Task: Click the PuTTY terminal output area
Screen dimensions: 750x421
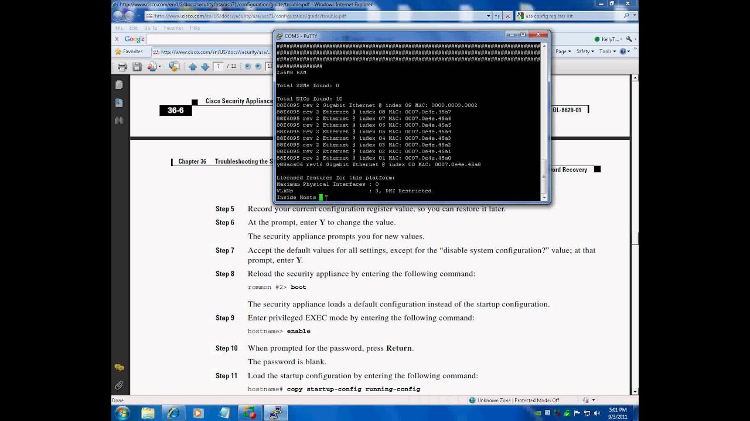Action: pyautogui.click(x=408, y=122)
